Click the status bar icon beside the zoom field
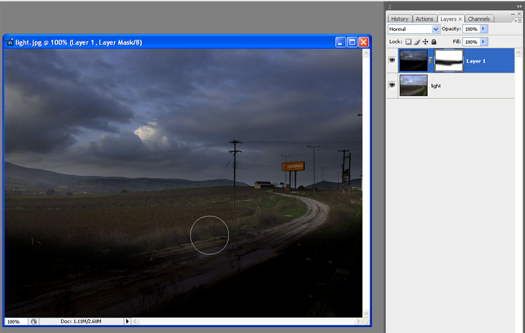 click(33, 322)
